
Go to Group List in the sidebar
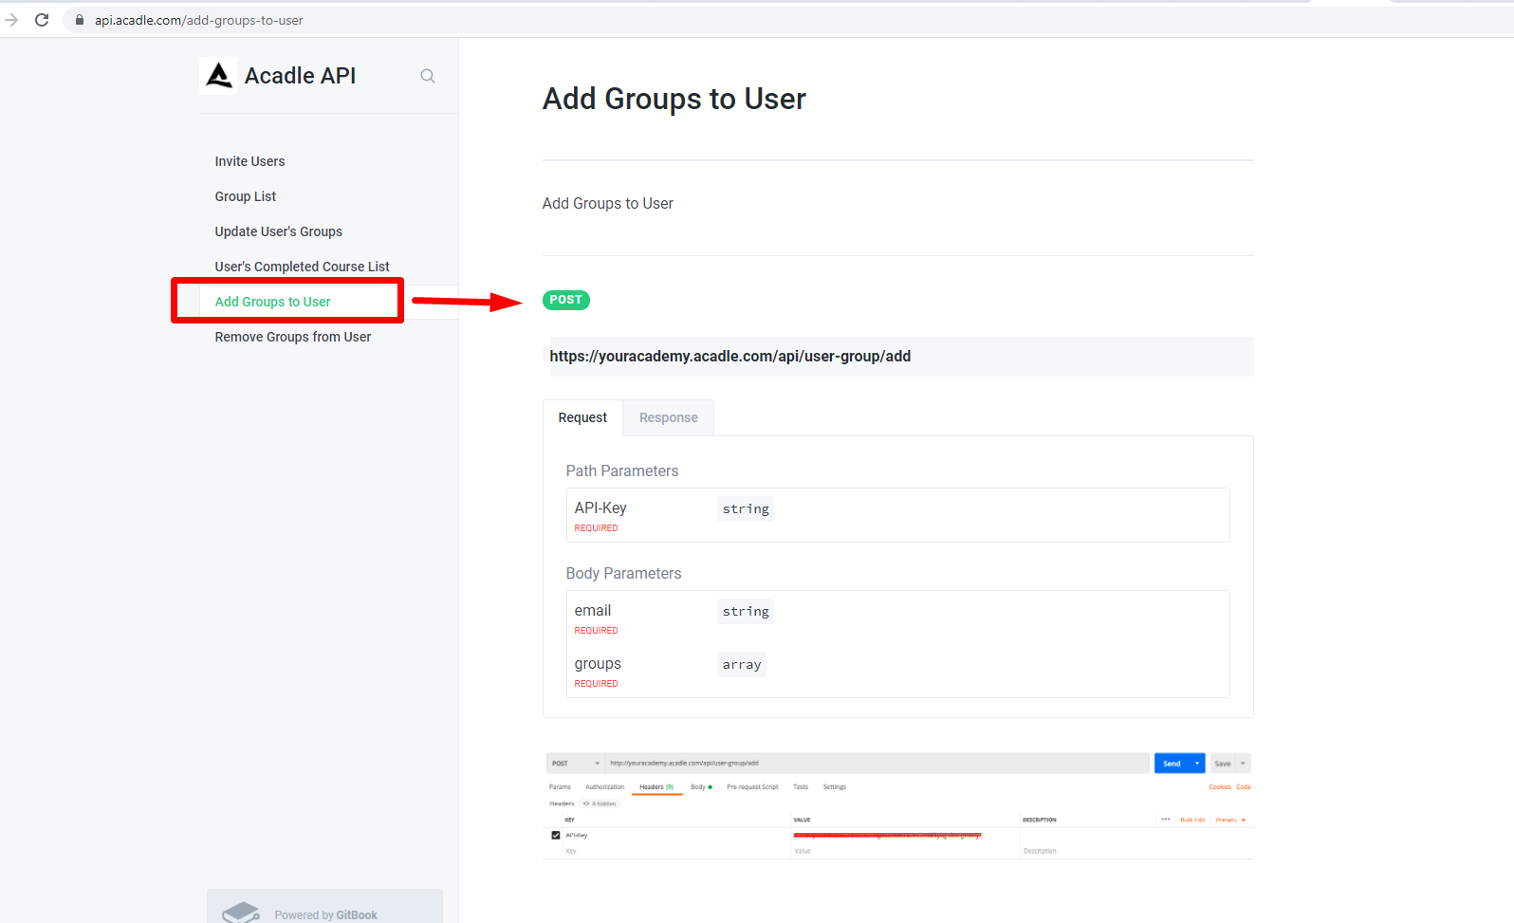(246, 196)
